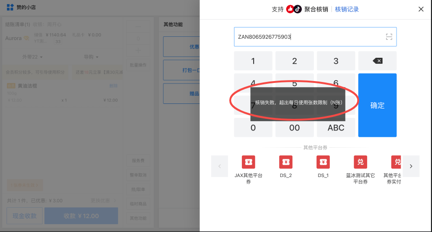Viewport: 432px width, 232px height.
Task: Open the 核销记录 link
Action: 347,9
